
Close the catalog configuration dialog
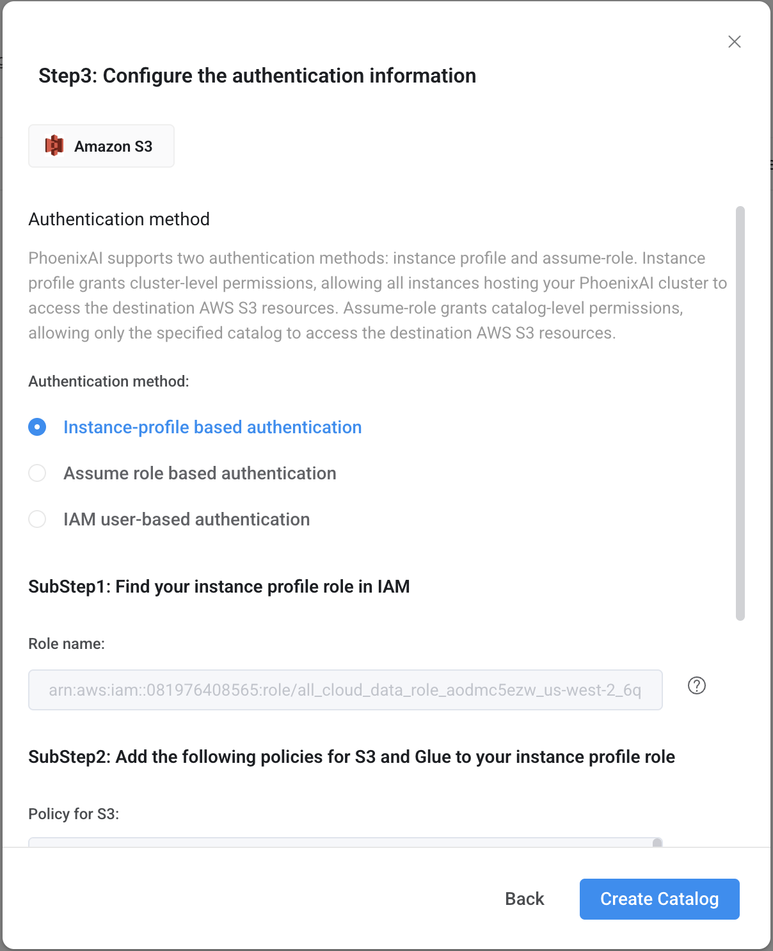coord(735,42)
